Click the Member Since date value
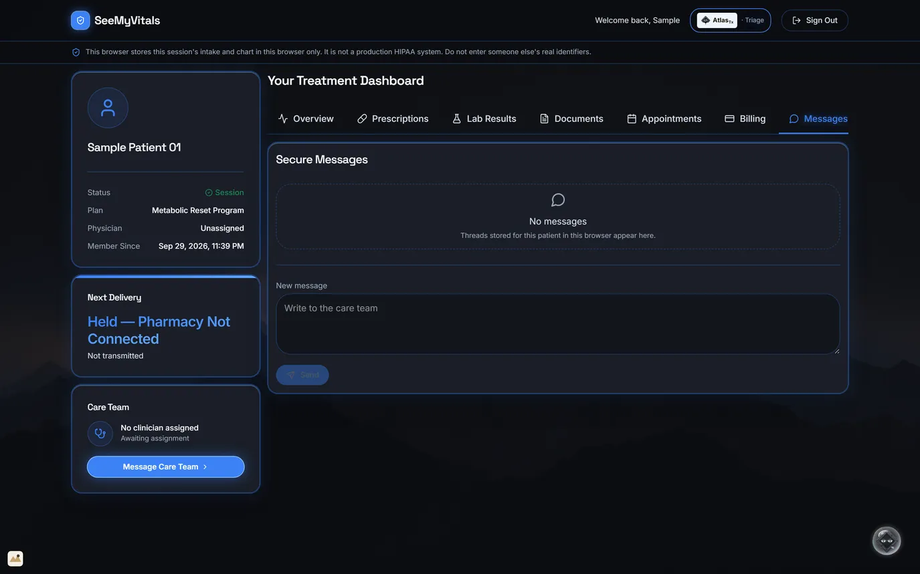 (201, 246)
